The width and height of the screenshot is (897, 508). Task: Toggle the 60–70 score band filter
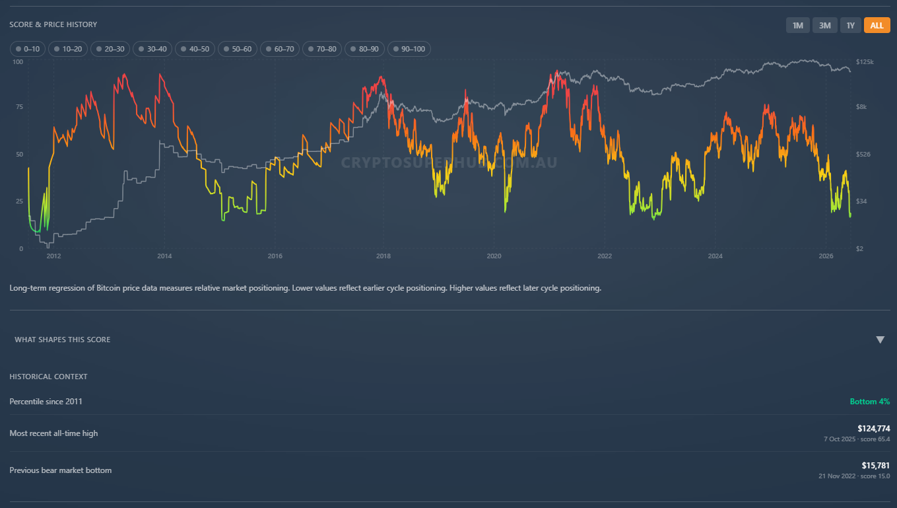click(280, 49)
